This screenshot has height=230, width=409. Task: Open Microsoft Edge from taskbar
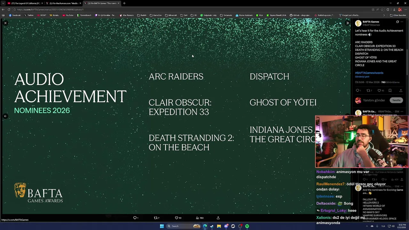(x=205, y=226)
